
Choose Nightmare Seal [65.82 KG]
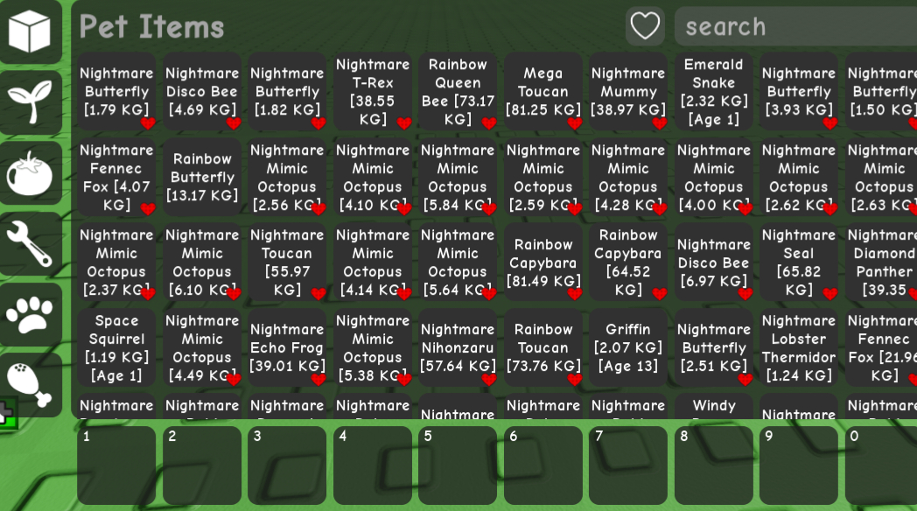pos(799,262)
